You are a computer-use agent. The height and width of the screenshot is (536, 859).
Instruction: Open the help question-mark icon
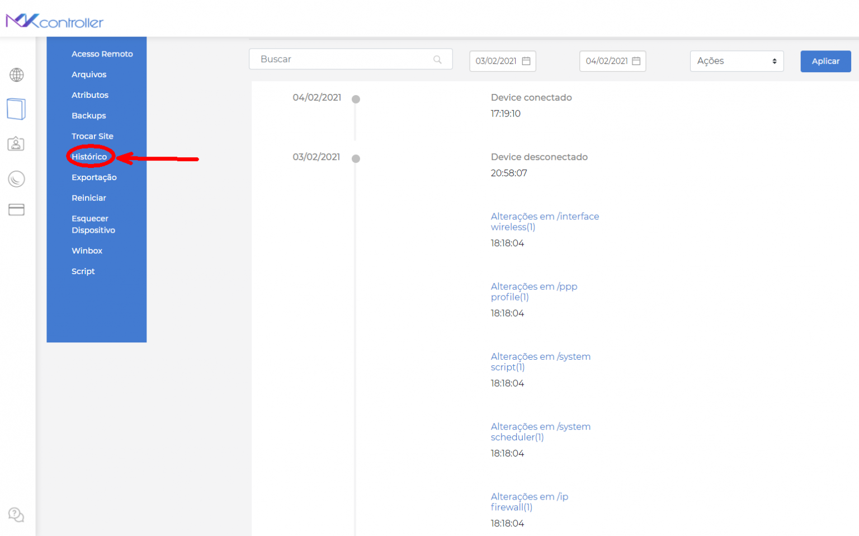pyautogui.click(x=16, y=515)
